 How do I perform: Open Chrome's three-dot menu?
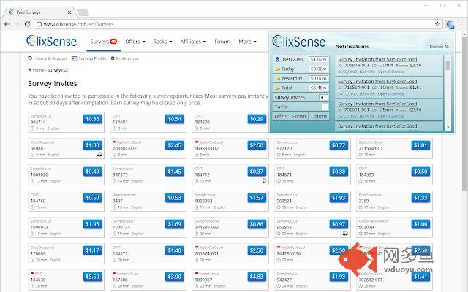pyautogui.click(x=461, y=24)
